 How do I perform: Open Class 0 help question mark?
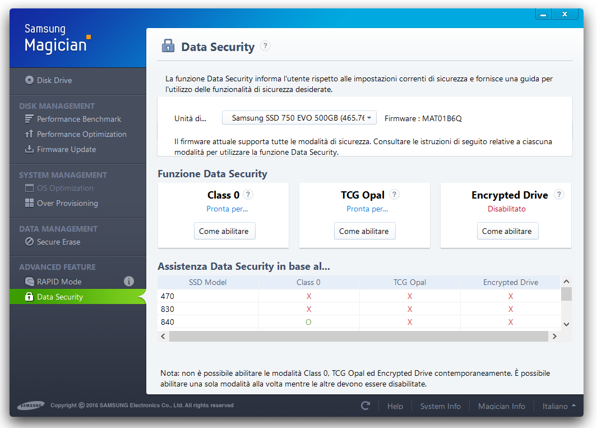pyautogui.click(x=248, y=195)
